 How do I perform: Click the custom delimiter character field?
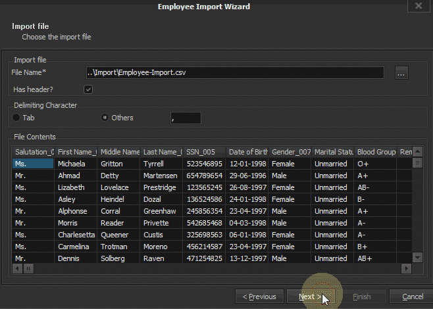(x=185, y=118)
